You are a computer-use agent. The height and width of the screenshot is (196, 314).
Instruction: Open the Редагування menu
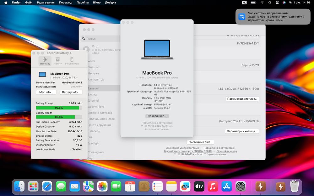click(x=46, y=3)
